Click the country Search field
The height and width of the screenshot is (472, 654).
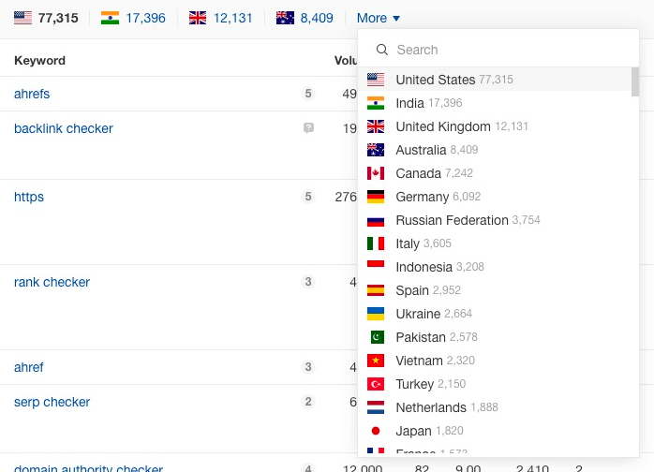[498, 50]
